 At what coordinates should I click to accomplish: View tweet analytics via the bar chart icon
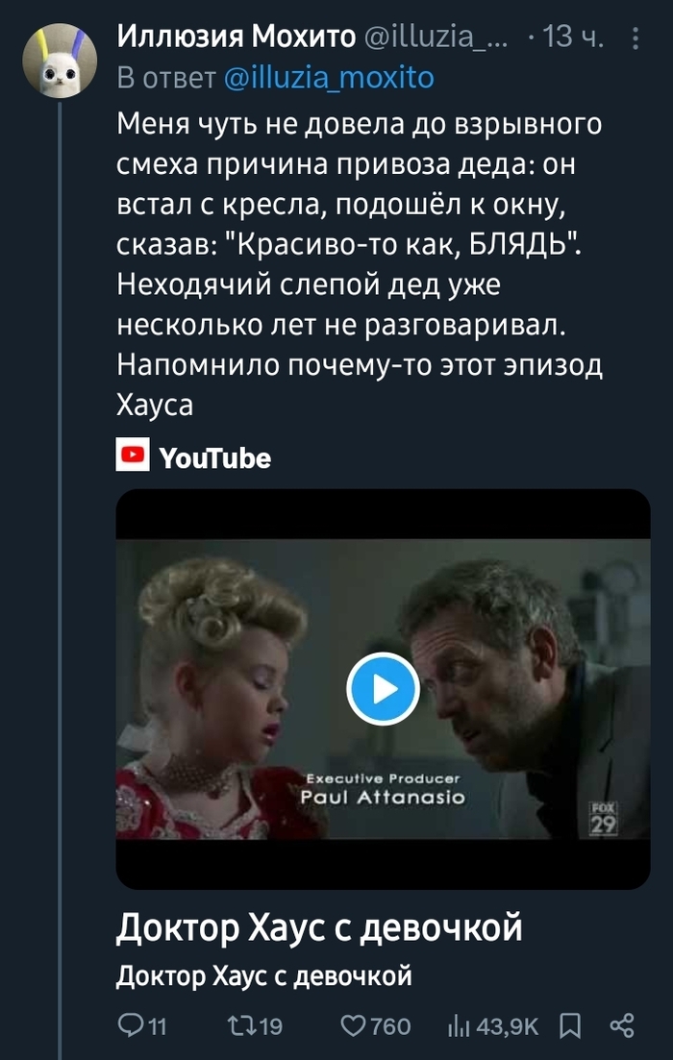459,1026
